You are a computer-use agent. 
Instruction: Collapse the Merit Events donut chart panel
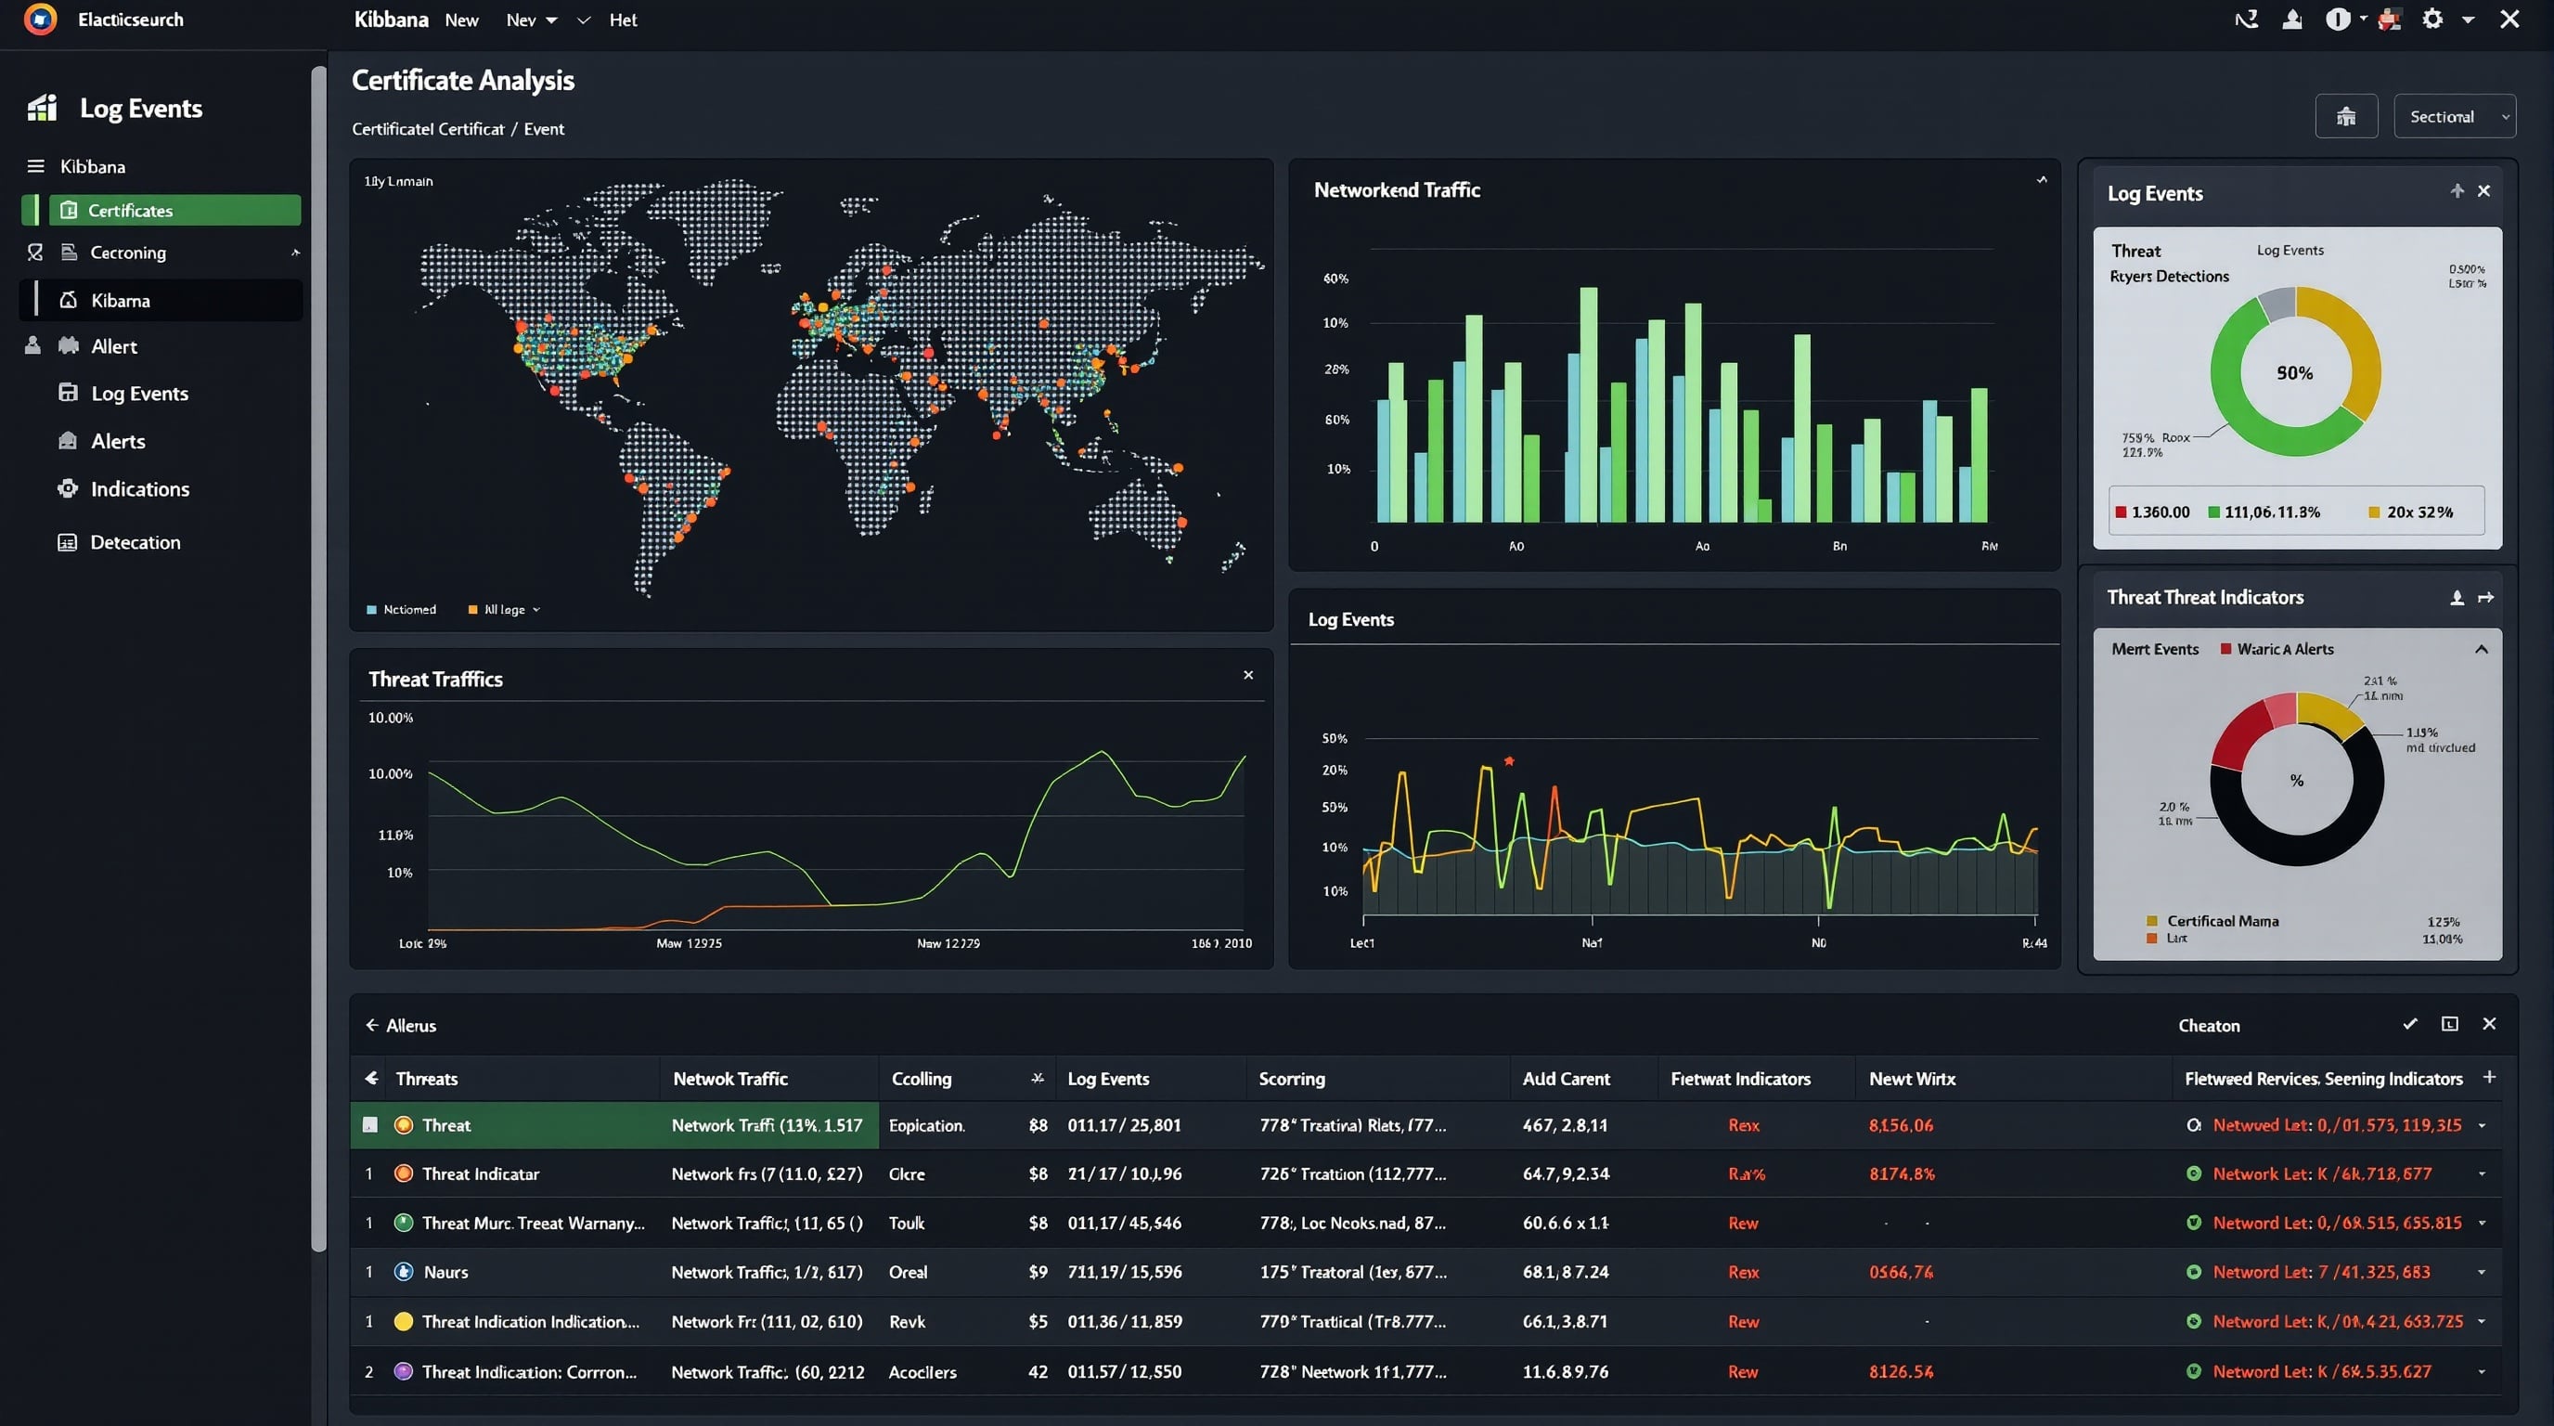(2483, 650)
